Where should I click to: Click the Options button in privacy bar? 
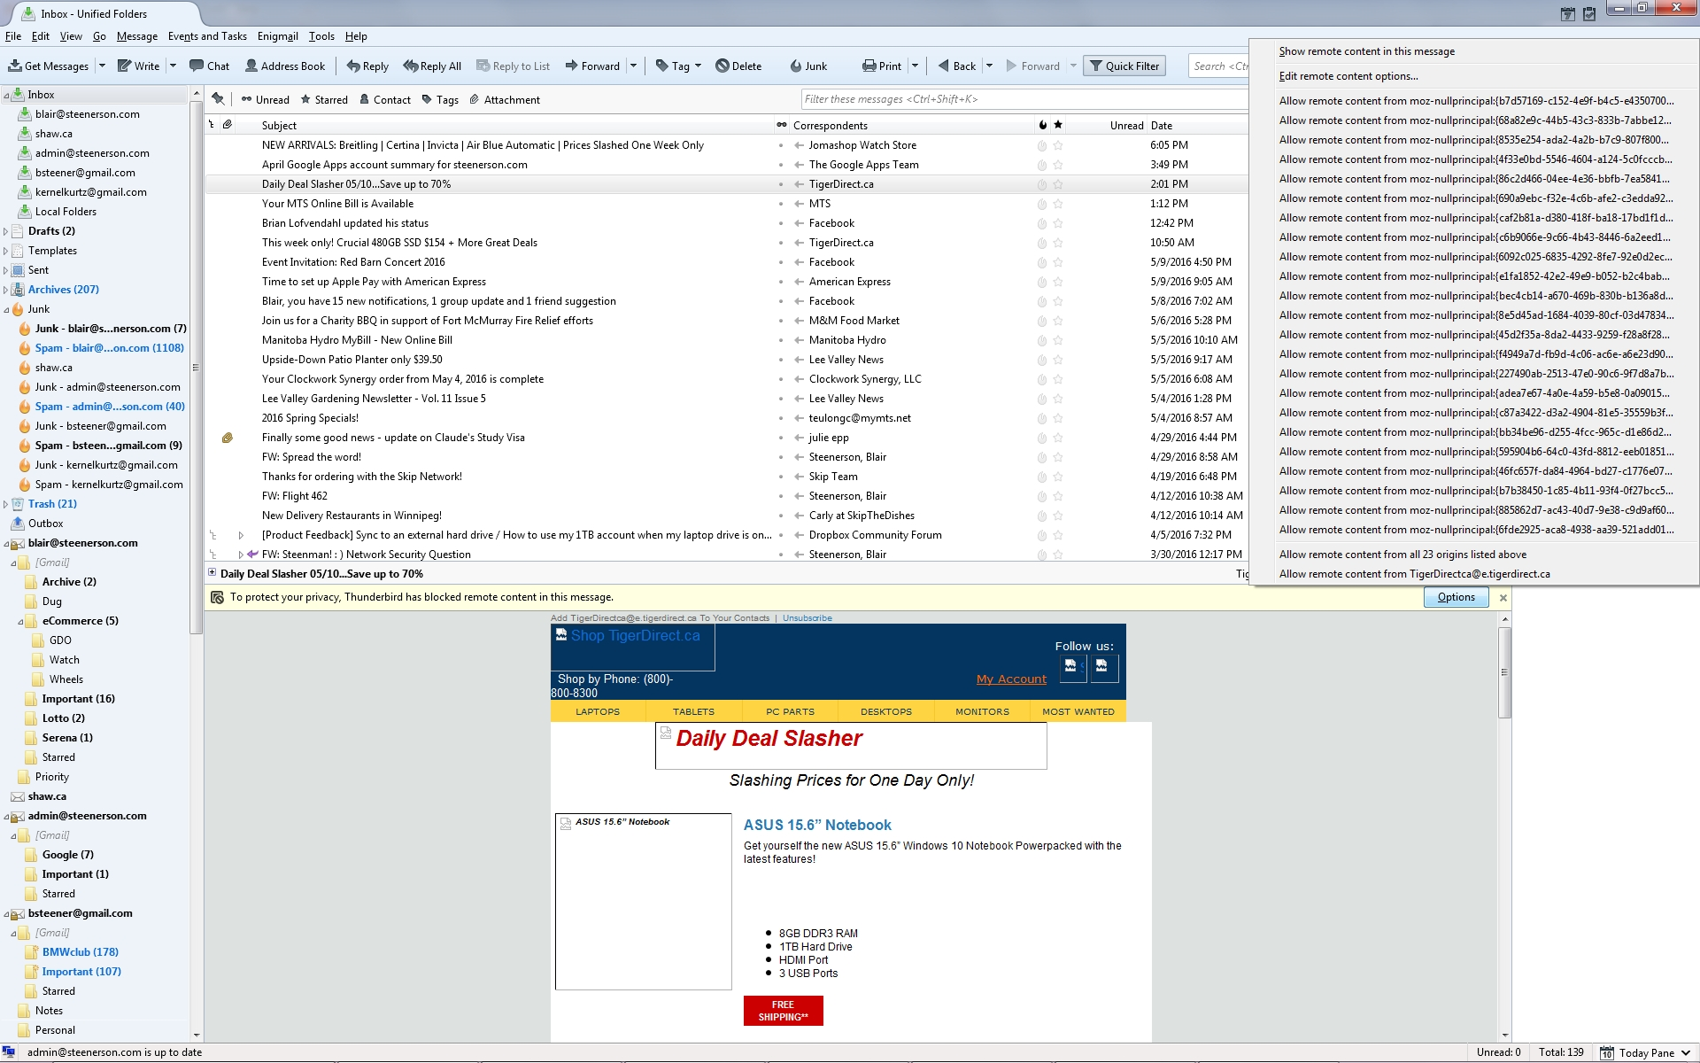click(1456, 597)
